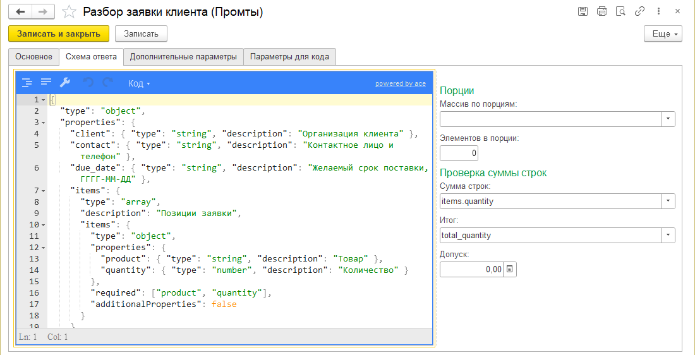Open the Дополнительные параметры tab
695x355 pixels.
click(183, 57)
